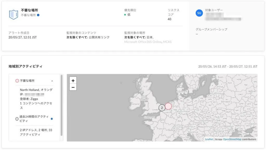Click North Holland, オランダ location entry
This screenshot has height=150, width=266.
point(36,90)
